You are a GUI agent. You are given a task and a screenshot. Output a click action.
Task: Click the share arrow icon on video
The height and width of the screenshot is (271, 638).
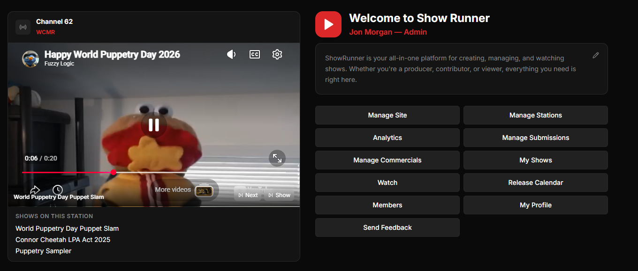click(35, 190)
